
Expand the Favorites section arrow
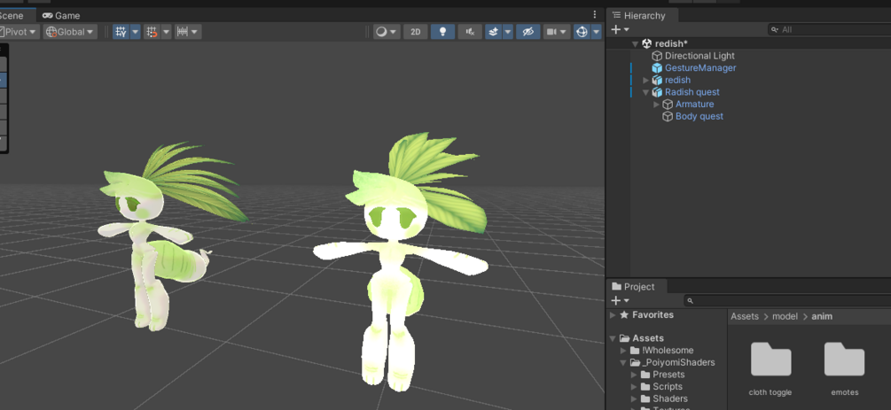point(613,314)
